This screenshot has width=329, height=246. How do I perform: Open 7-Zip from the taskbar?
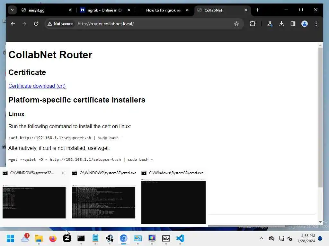coord(166,238)
